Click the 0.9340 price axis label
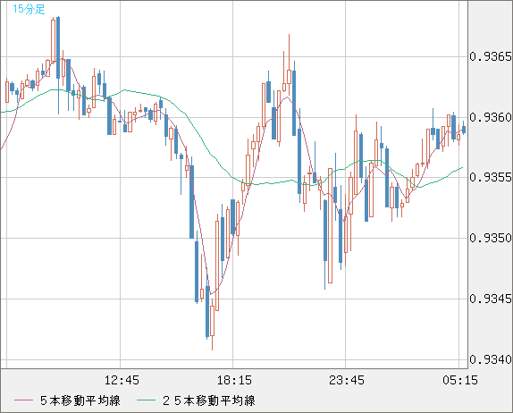This screenshot has height=413, width=513. (x=490, y=359)
